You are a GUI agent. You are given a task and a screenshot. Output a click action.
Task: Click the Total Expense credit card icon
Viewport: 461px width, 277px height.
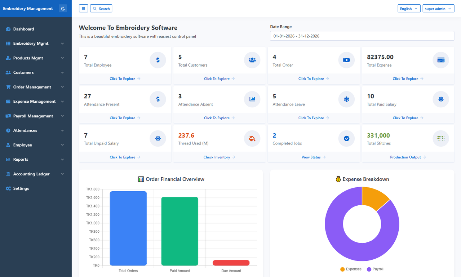[441, 60]
